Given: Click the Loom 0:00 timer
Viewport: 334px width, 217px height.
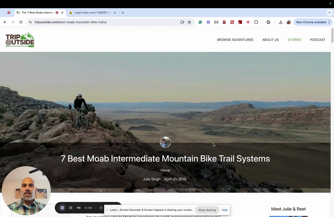Looking at the screenshot, I should pos(88,208).
